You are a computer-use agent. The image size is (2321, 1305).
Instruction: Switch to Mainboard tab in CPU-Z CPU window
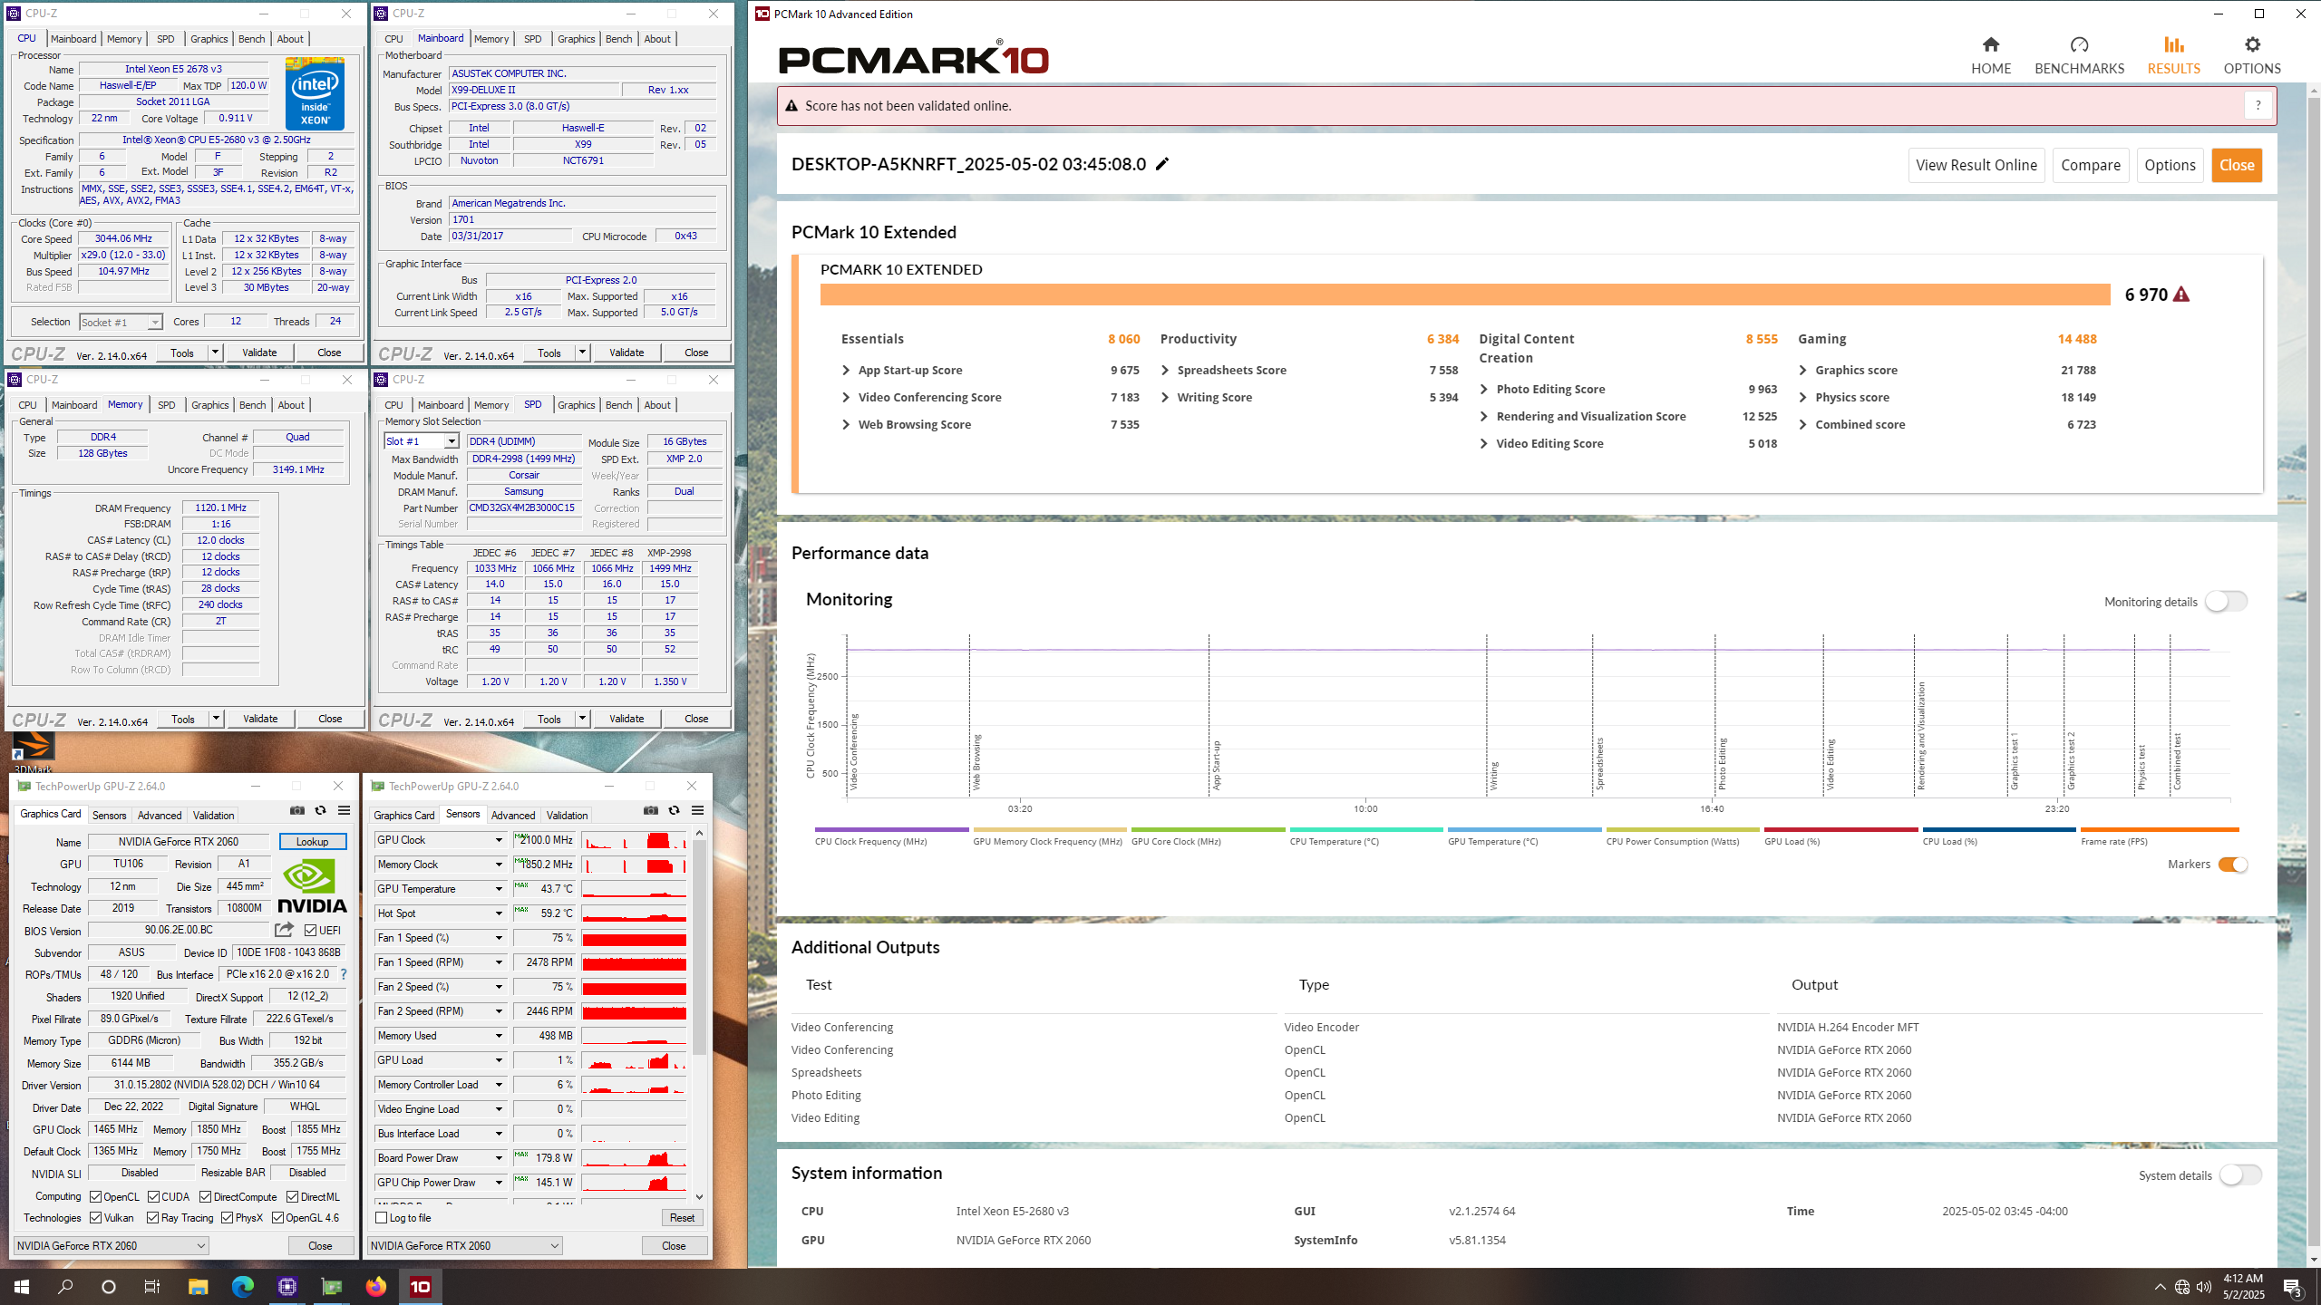[73, 39]
